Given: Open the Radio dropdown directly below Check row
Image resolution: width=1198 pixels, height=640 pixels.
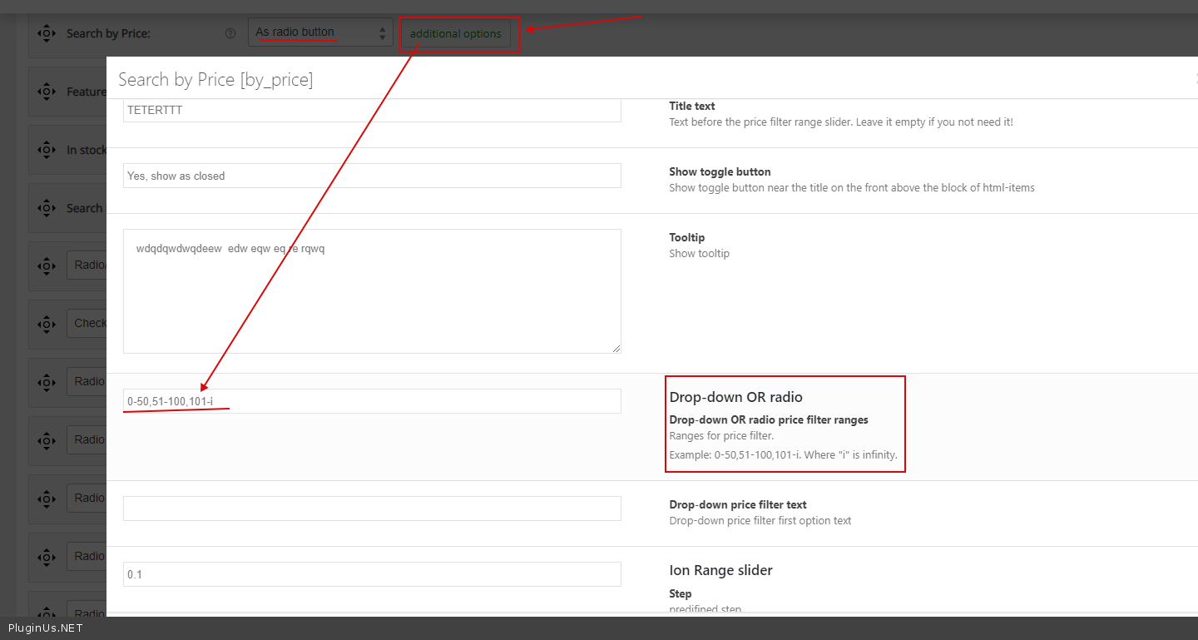Looking at the screenshot, I should (87, 381).
